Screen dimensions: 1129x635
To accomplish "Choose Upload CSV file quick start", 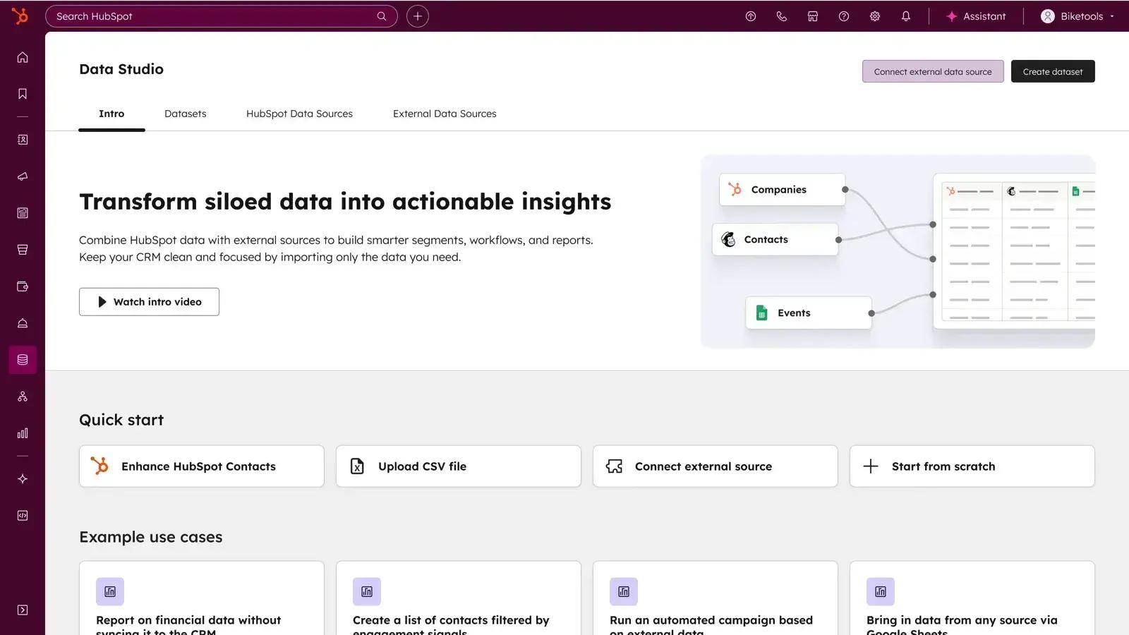I will pos(459,466).
